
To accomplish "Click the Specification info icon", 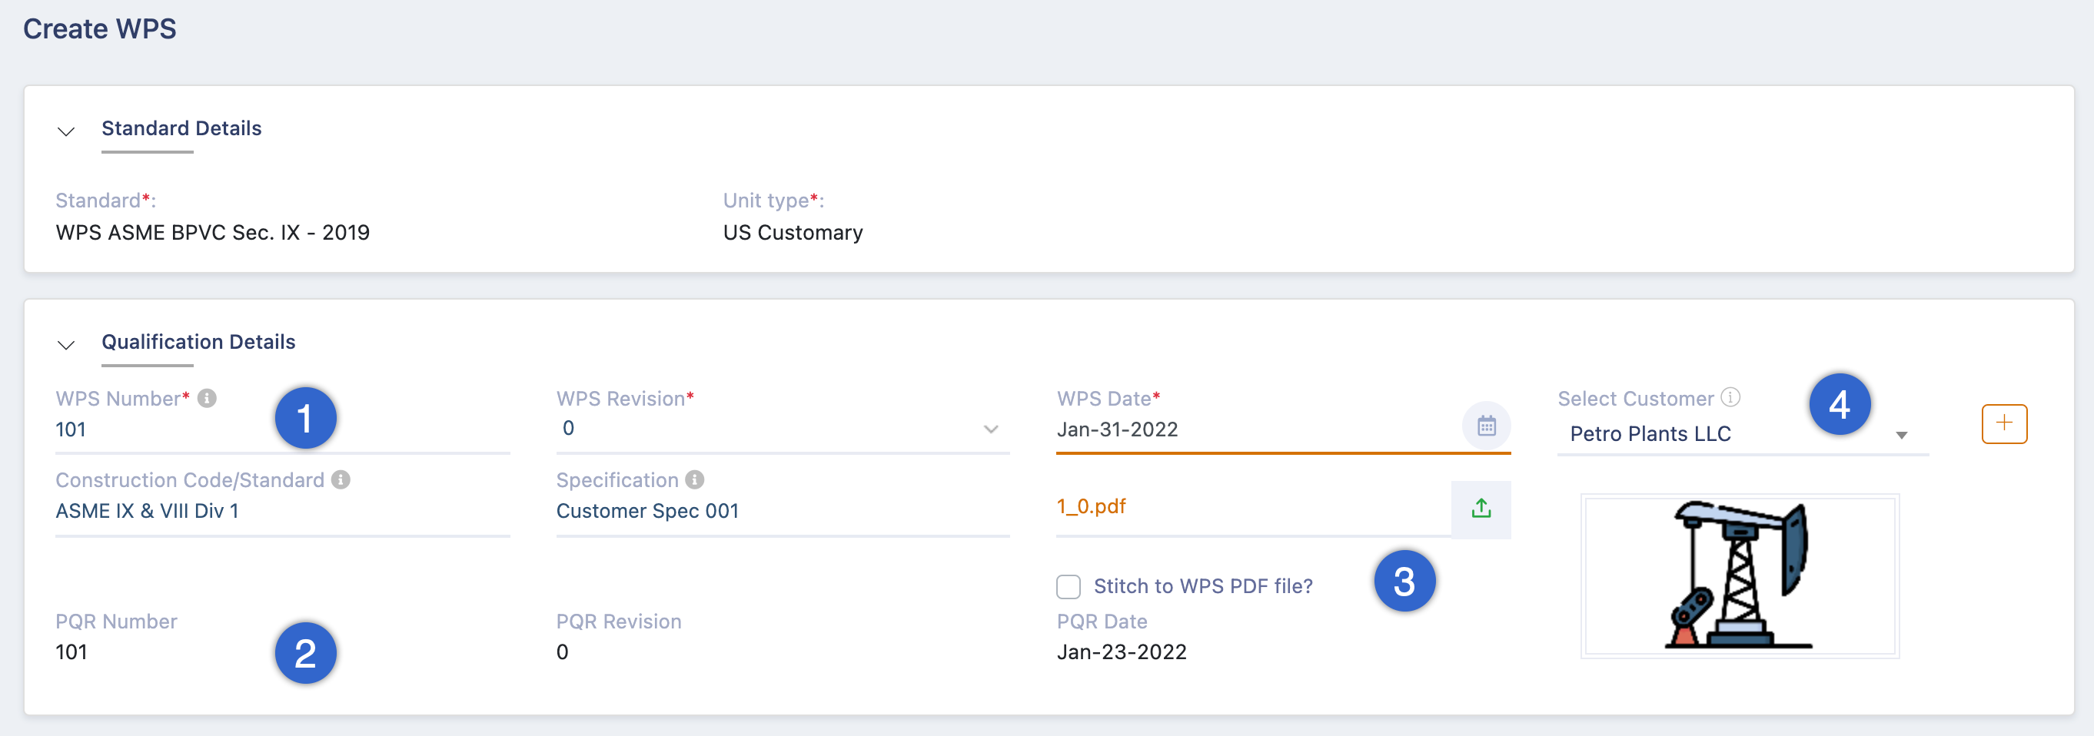I will [x=695, y=479].
